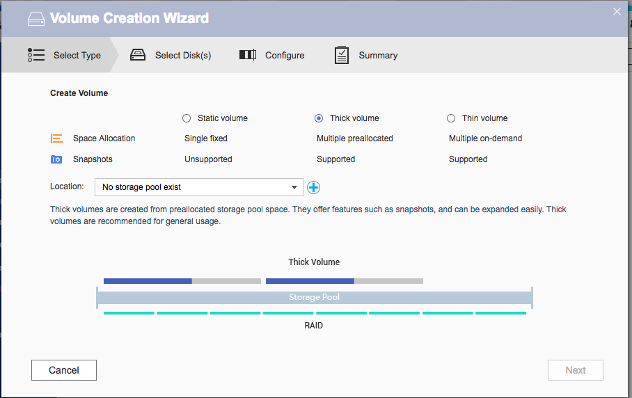Click the Cancel button

pyautogui.click(x=64, y=370)
